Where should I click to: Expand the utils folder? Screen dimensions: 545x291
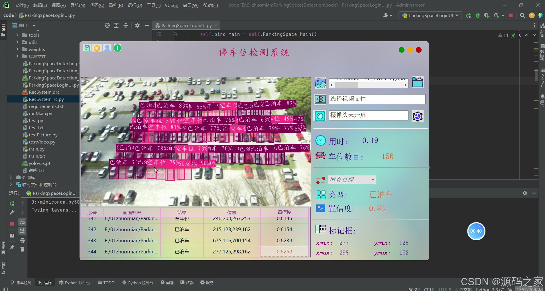[17, 42]
